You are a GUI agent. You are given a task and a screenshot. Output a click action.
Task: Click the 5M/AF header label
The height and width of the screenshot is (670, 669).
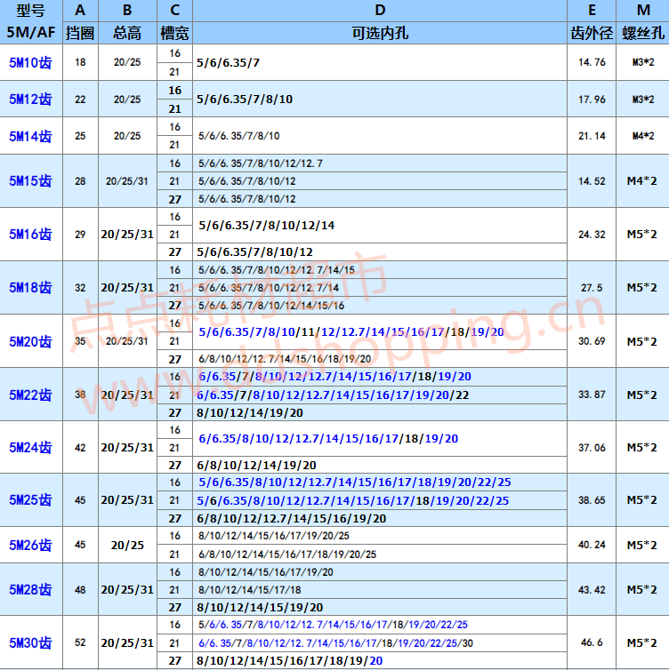(31, 32)
